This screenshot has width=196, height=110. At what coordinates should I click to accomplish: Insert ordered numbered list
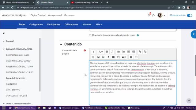(x=123, y=52)
